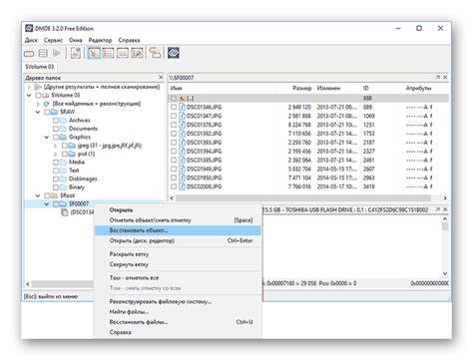Check the Documents folder checkbox
473x360 pixels.
point(56,129)
